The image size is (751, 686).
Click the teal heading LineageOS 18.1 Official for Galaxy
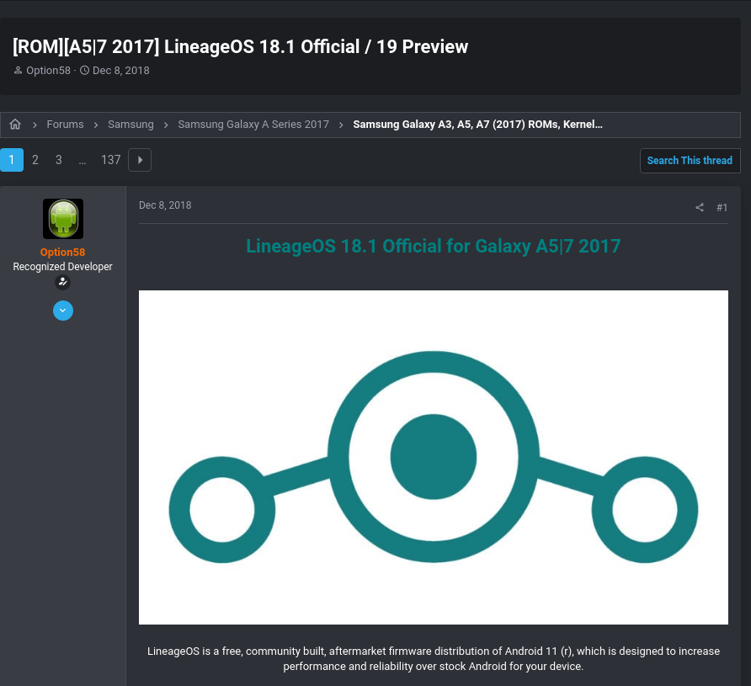pyautogui.click(x=434, y=246)
